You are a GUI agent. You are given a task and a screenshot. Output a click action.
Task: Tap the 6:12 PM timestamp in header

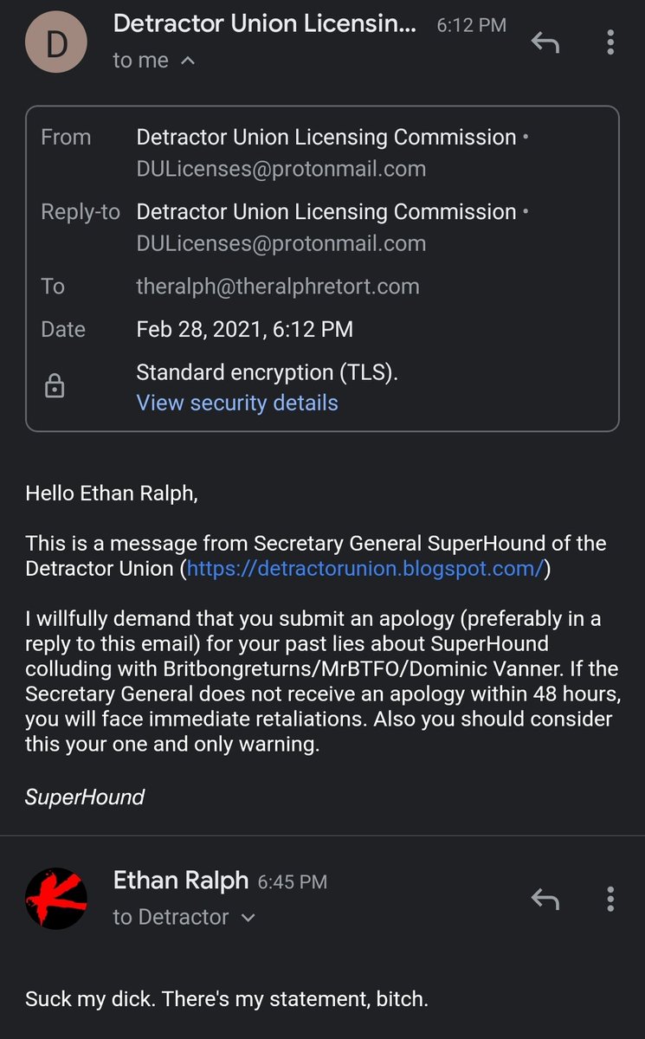tap(472, 25)
